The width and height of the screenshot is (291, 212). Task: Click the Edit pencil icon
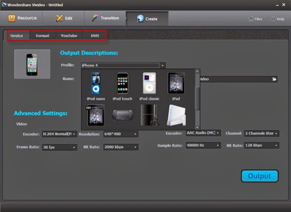pyautogui.click(x=59, y=18)
